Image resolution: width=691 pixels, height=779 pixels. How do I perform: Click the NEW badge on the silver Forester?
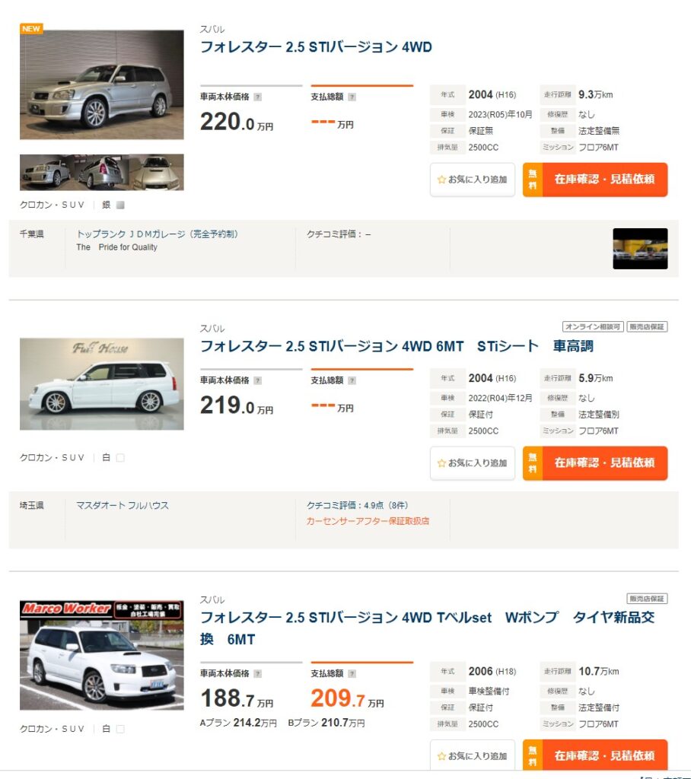click(31, 29)
